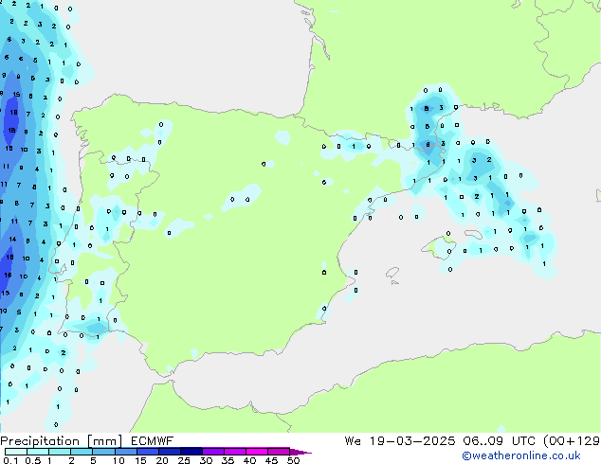Choose the 20–25 mm legend swatch

(x=169, y=452)
